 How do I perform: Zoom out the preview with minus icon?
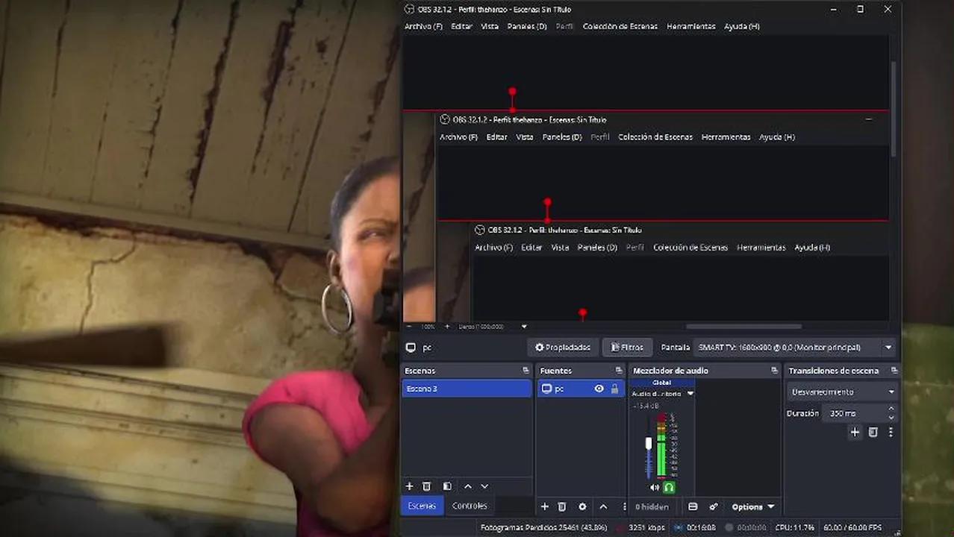(x=408, y=327)
